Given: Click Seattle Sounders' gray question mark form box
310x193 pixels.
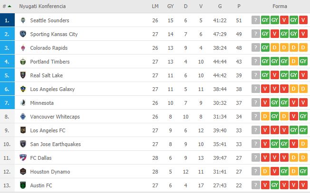Looking at the screenshot, I should click(x=256, y=20).
